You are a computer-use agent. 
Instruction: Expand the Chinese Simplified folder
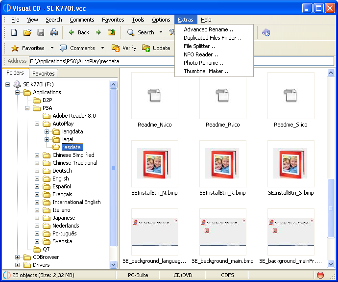(x=37, y=155)
